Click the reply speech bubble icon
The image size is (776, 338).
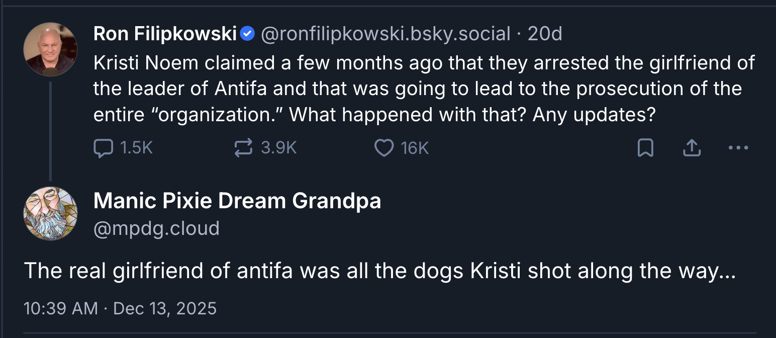point(103,148)
